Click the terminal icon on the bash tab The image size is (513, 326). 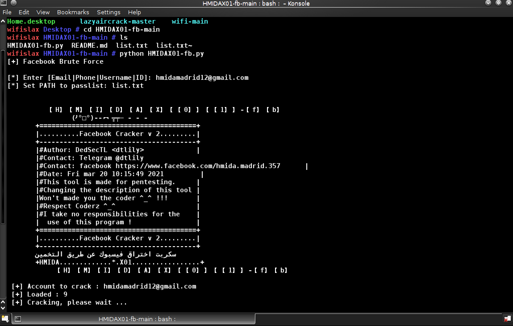(18, 319)
